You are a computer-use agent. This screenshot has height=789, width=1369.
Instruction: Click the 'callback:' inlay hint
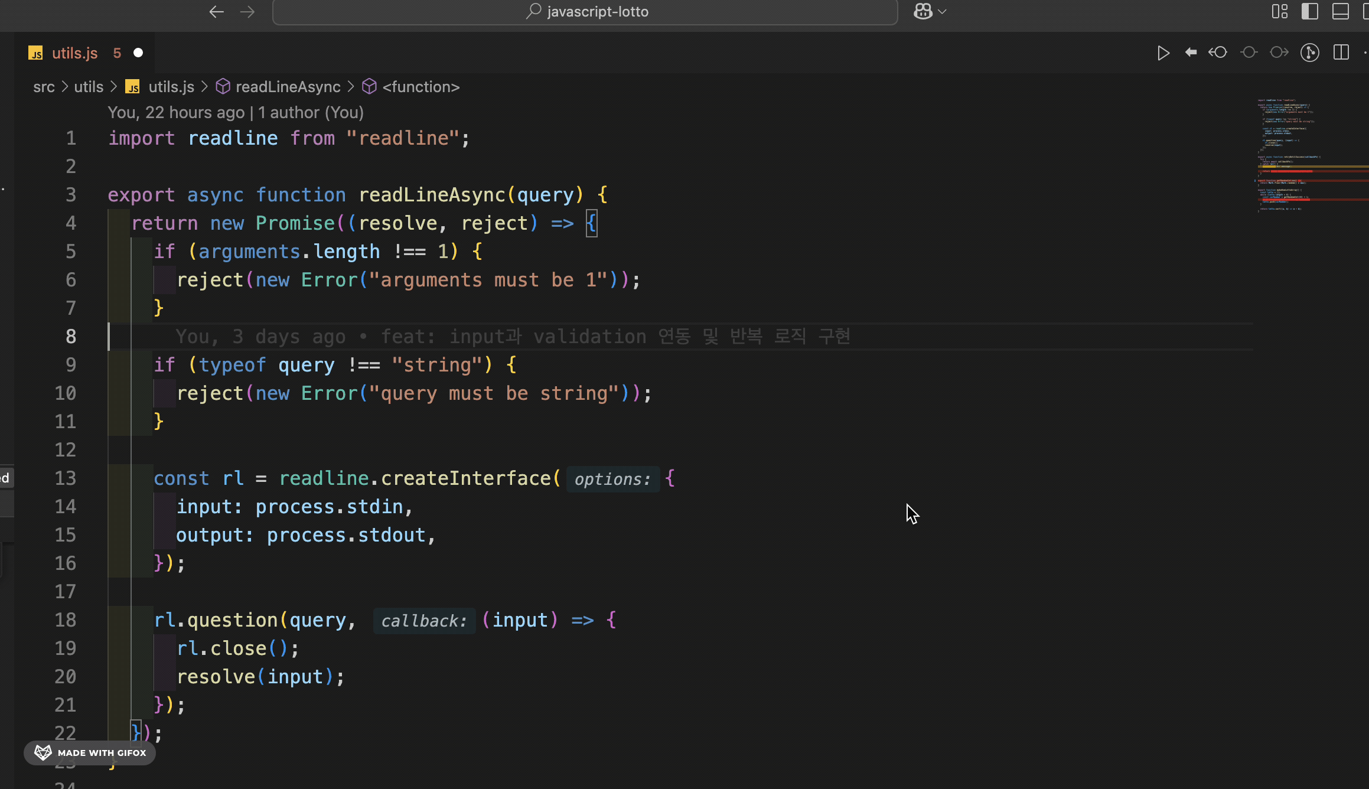tap(424, 621)
